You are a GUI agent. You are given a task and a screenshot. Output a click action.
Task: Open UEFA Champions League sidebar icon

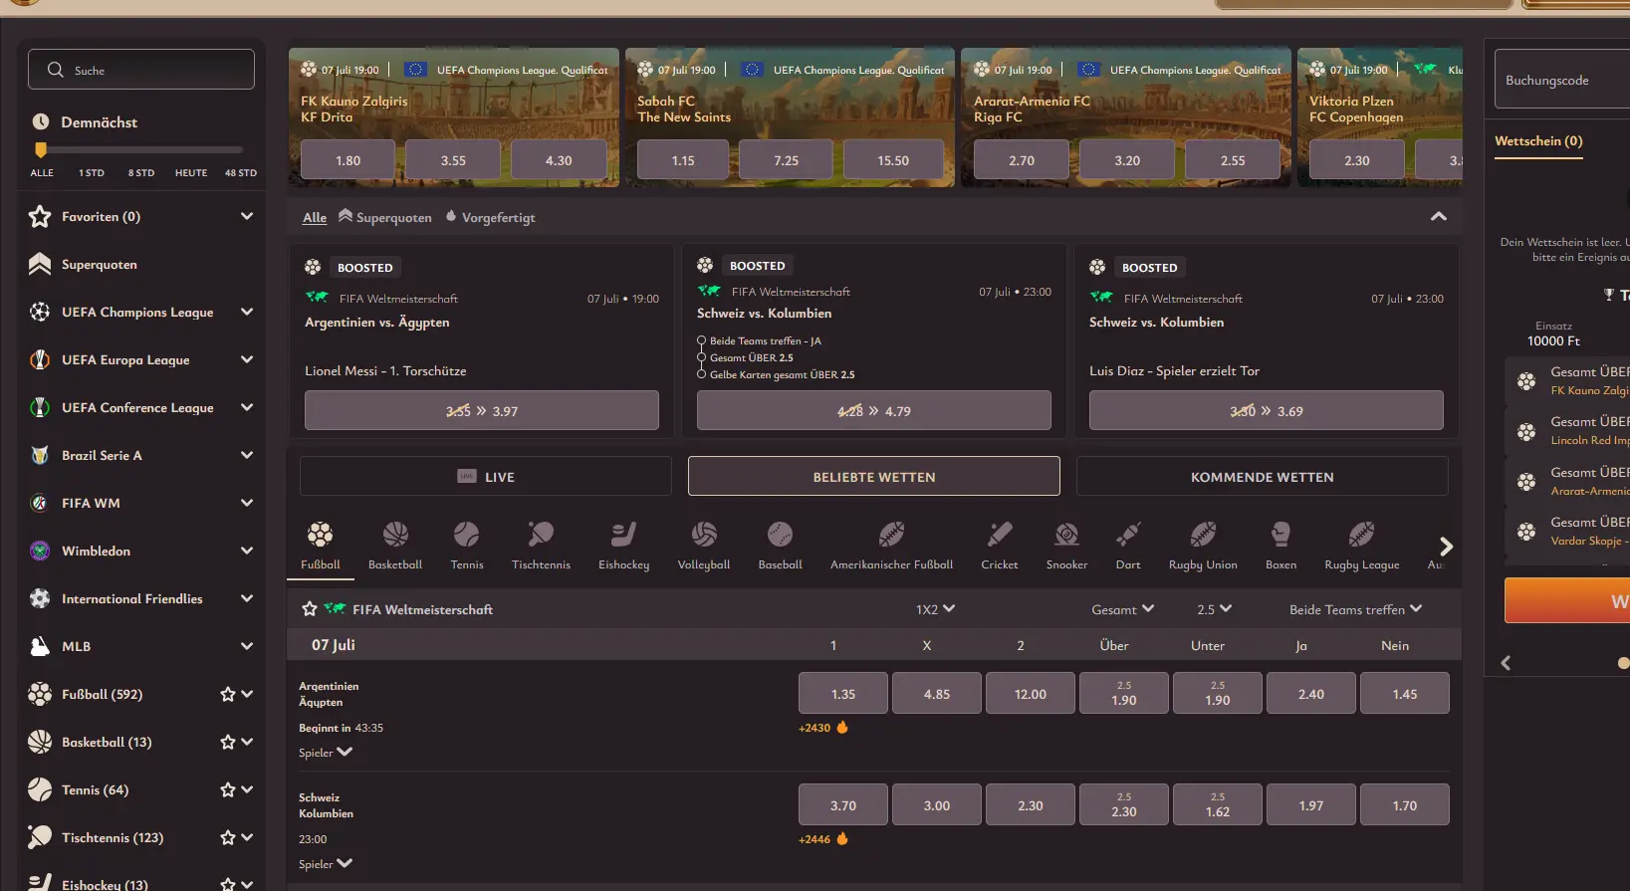click(x=40, y=312)
